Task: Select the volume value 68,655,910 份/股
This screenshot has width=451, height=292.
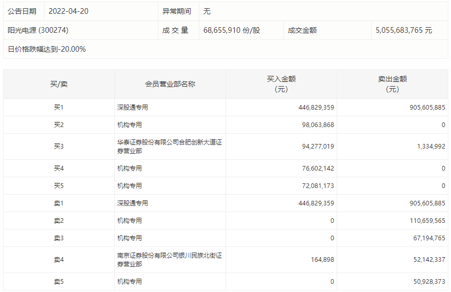Action: point(232,30)
